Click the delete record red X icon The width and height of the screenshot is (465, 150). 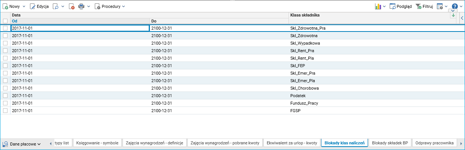coord(72,6)
